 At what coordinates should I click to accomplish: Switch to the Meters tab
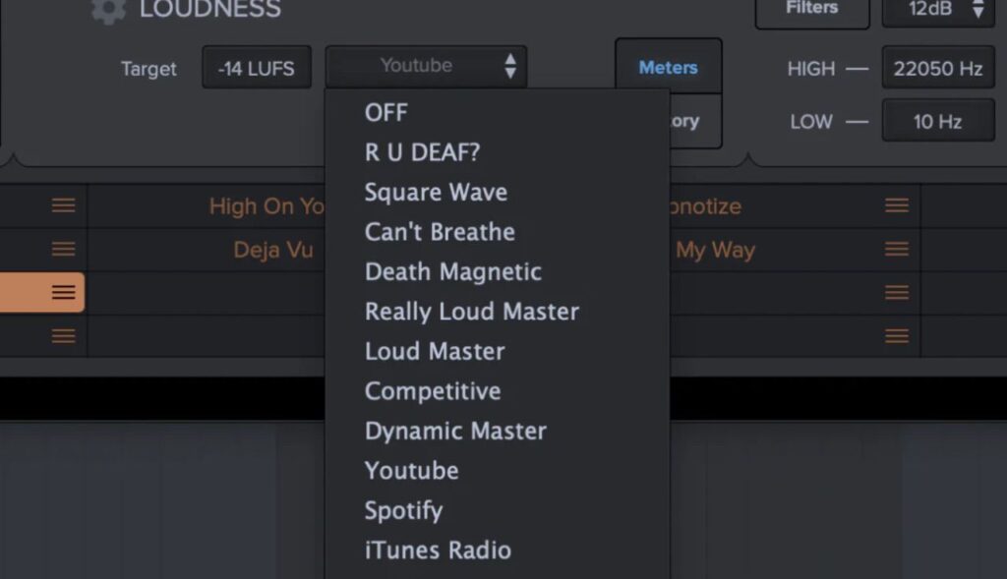(668, 67)
